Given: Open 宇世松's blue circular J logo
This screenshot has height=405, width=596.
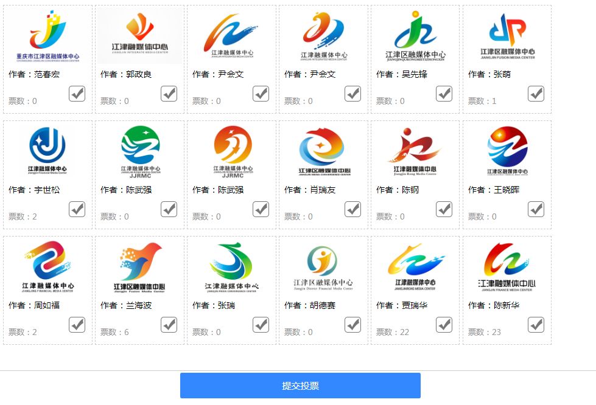Looking at the screenshot, I should point(47,151).
